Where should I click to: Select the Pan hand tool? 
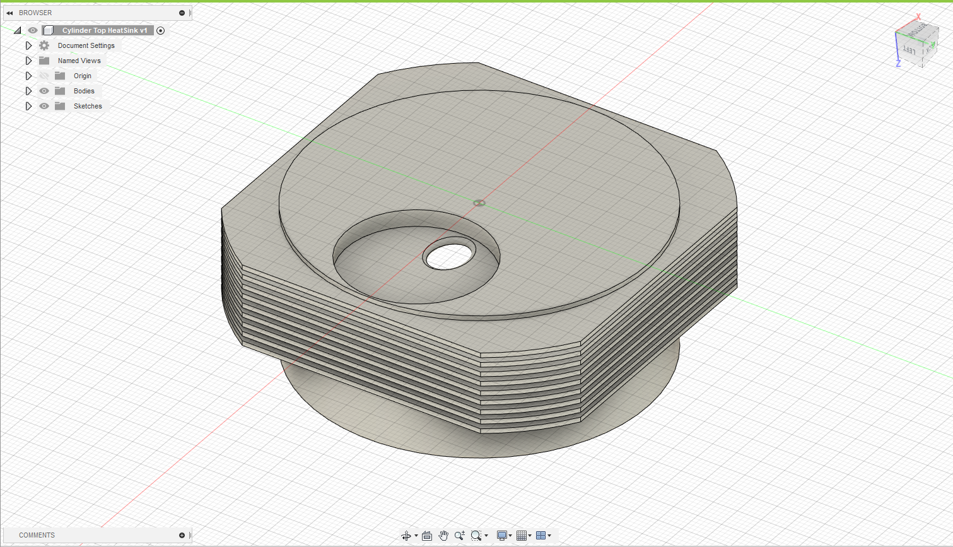(x=443, y=536)
